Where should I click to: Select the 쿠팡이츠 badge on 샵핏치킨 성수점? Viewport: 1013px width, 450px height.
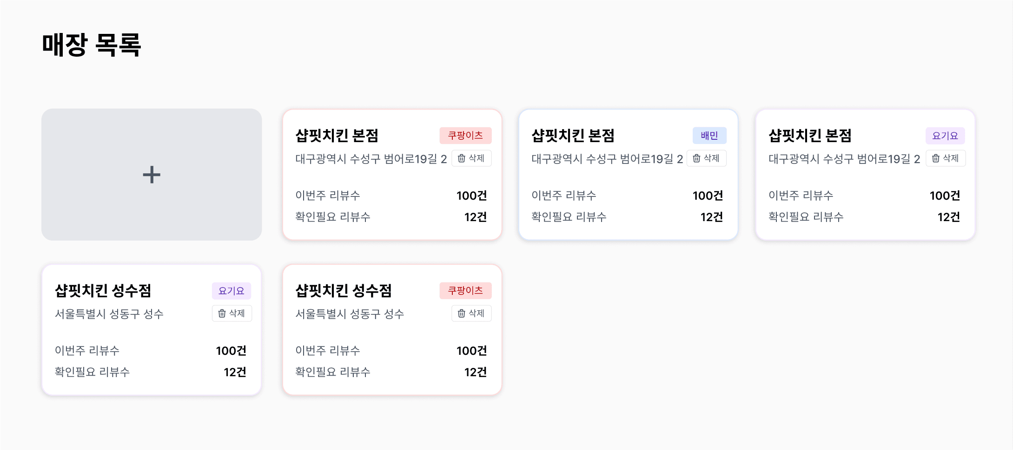tap(465, 291)
